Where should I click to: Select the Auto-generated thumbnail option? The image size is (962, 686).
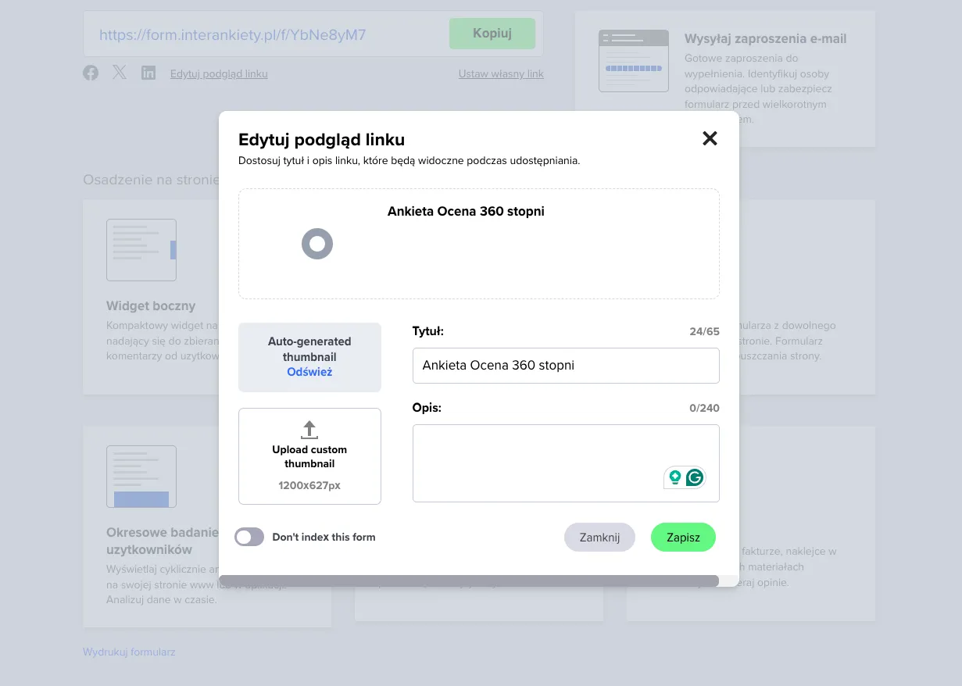(309, 357)
